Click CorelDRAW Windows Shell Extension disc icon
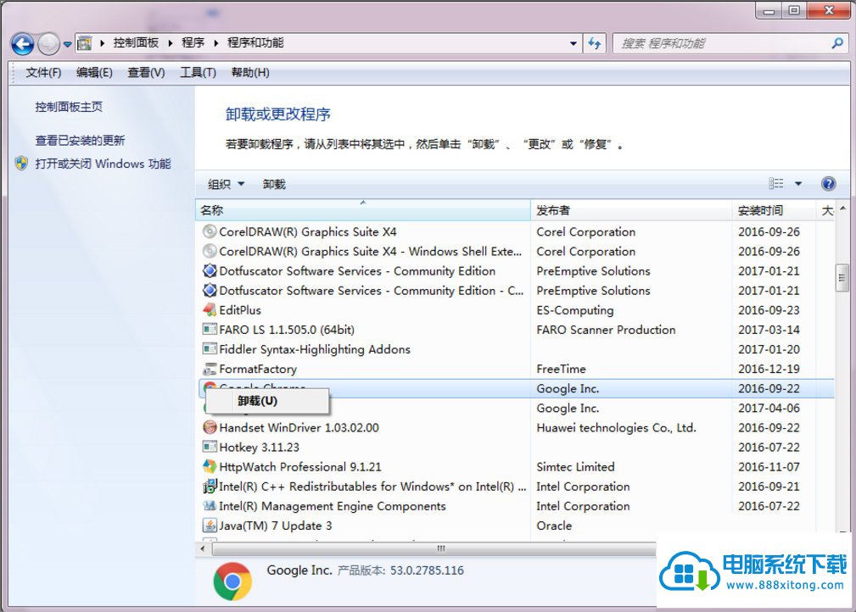 [x=210, y=252]
